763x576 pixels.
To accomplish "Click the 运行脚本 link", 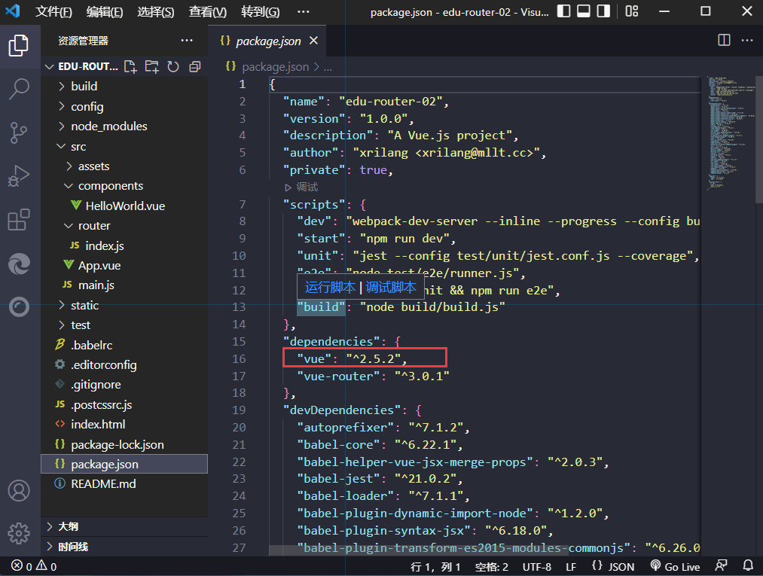I will [x=330, y=287].
